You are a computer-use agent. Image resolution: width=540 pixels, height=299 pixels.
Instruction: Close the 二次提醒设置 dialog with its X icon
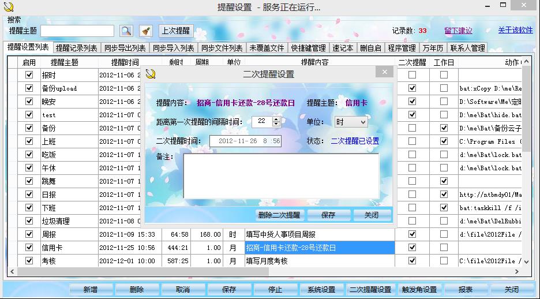tap(384, 72)
